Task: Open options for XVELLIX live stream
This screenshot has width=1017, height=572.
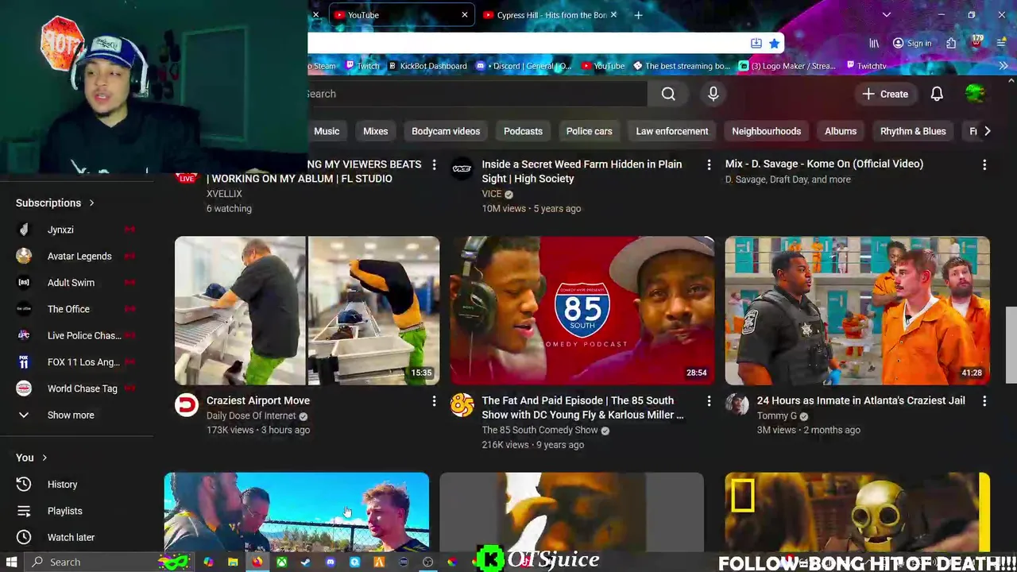Action: click(434, 165)
